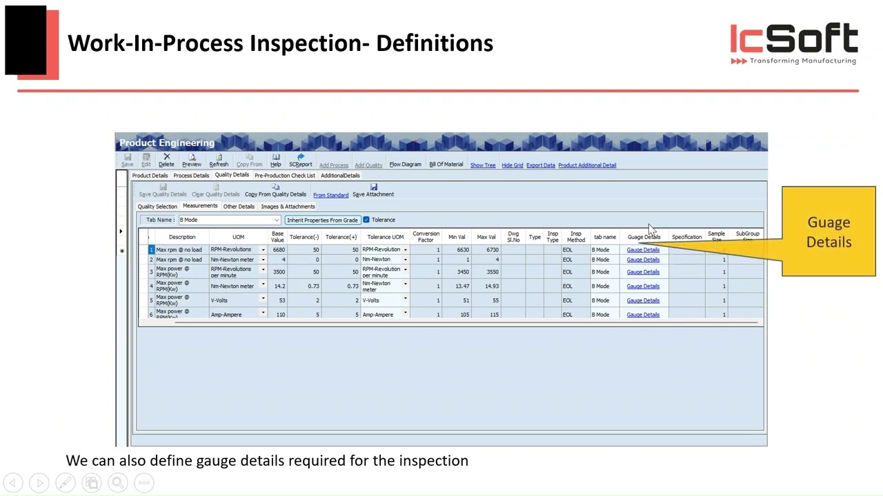
Task: Open slideshow more options icon
Action: pos(144,483)
